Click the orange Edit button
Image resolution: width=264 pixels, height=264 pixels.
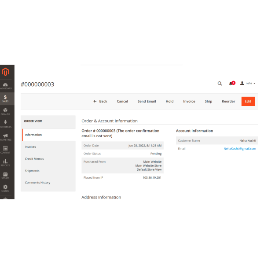click(x=248, y=101)
